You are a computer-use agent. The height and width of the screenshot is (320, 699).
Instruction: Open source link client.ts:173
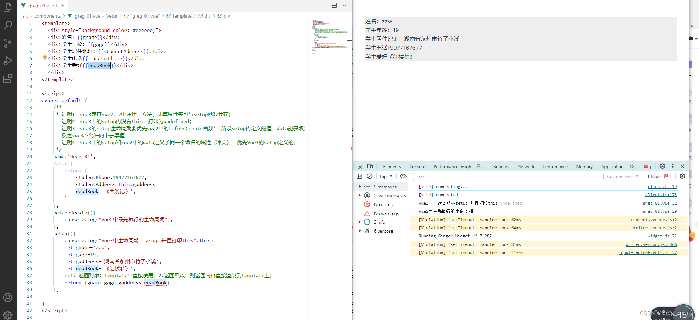[x=661, y=195]
